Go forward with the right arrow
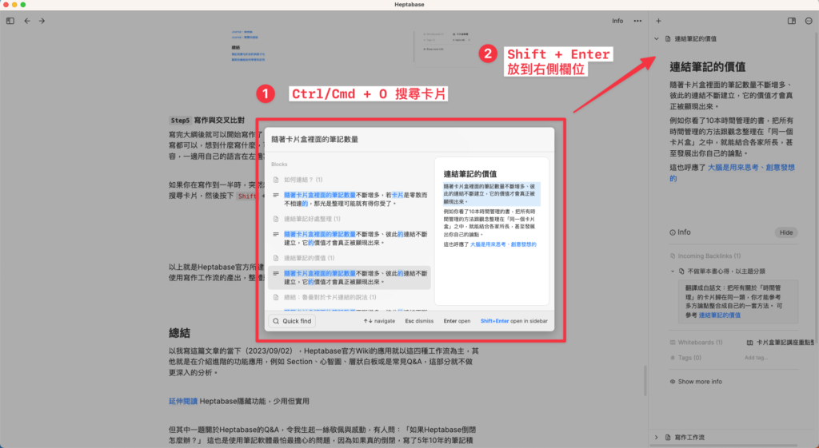Image resolution: width=819 pixels, height=448 pixels. 42,21
